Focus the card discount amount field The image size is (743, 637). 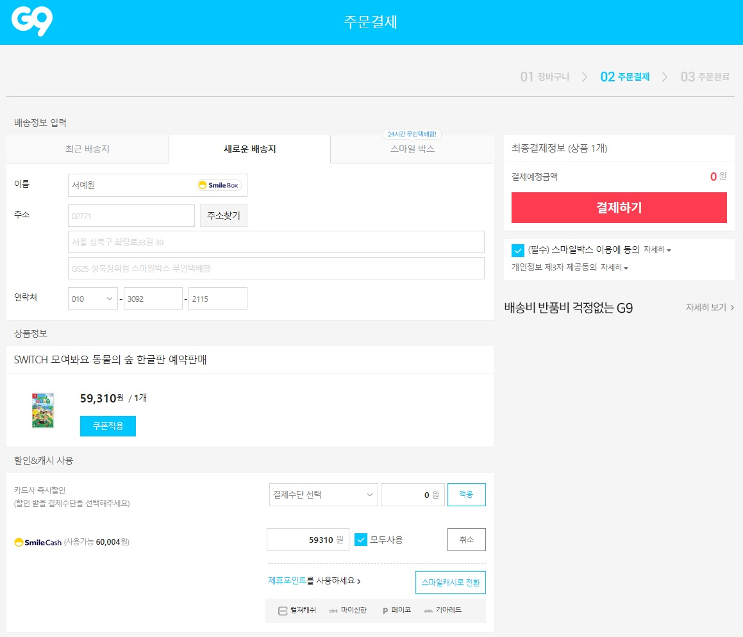point(412,495)
